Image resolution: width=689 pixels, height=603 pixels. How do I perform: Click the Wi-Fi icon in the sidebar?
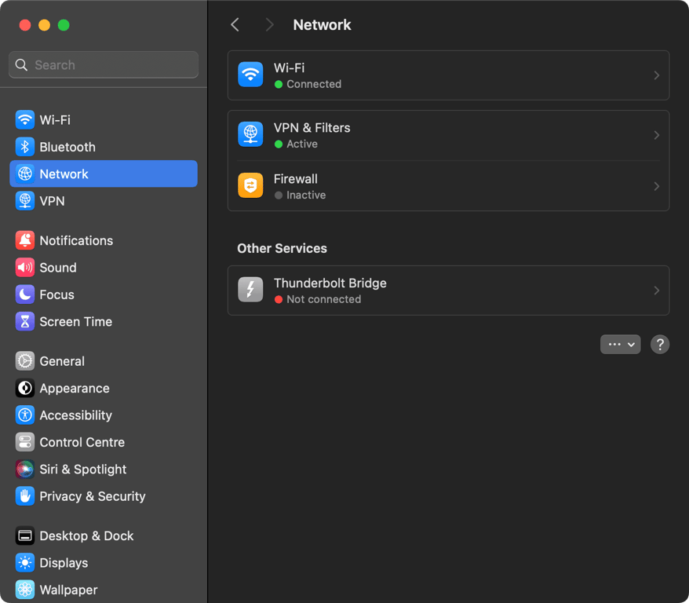pos(24,119)
